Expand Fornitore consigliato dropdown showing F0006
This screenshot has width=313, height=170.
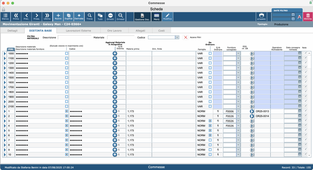coord(238,111)
